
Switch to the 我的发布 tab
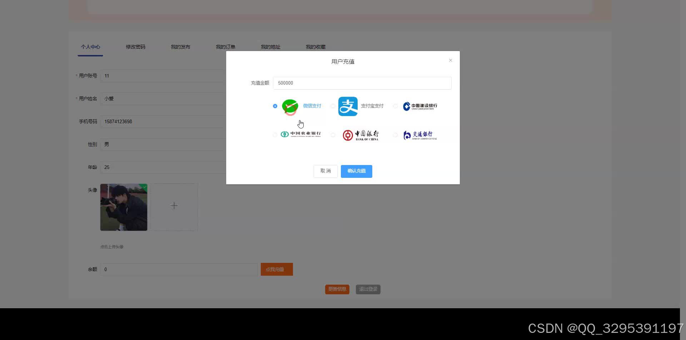pos(180,47)
